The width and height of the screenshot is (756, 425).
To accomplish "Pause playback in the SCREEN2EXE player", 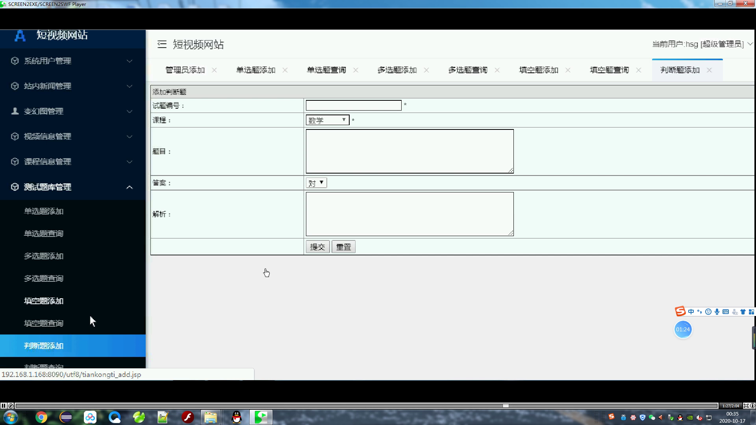I will (x=4, y=406).
